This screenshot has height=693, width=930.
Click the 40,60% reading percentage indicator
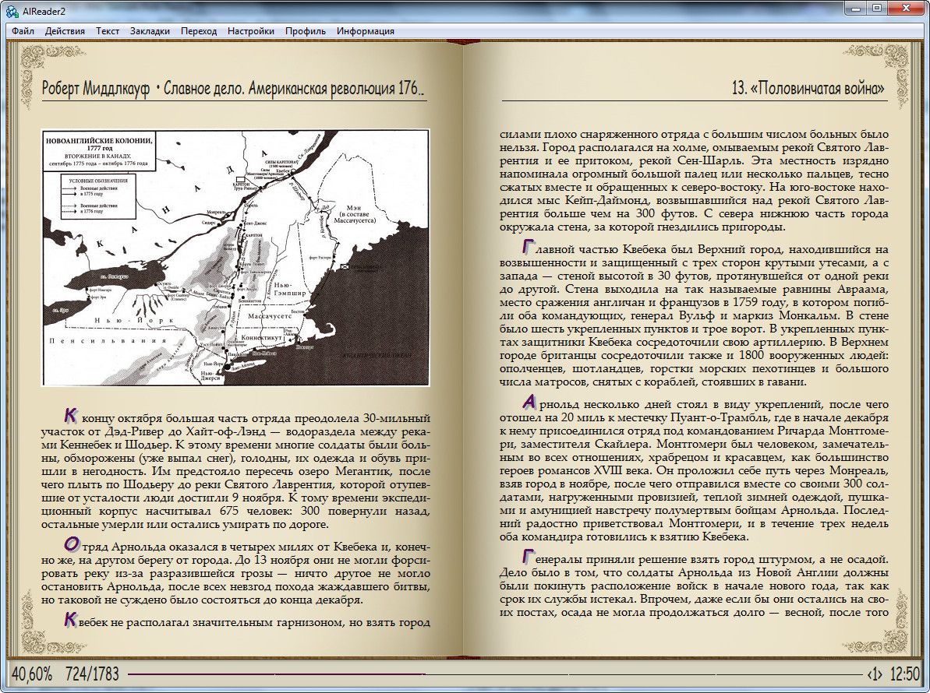pyautogui.click(x=32, y=674)
